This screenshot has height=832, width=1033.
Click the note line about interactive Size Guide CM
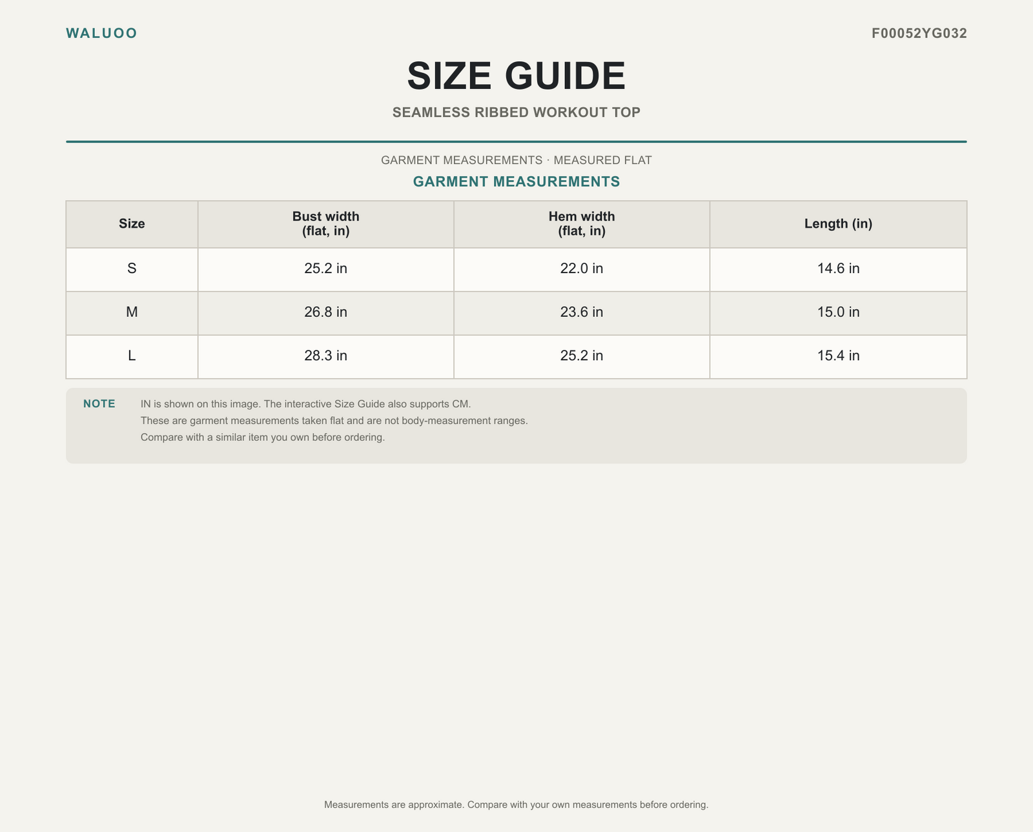tap(306, 404)
